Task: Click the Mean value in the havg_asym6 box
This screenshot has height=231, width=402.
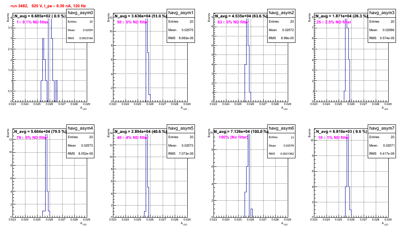Action: [289, 146]
